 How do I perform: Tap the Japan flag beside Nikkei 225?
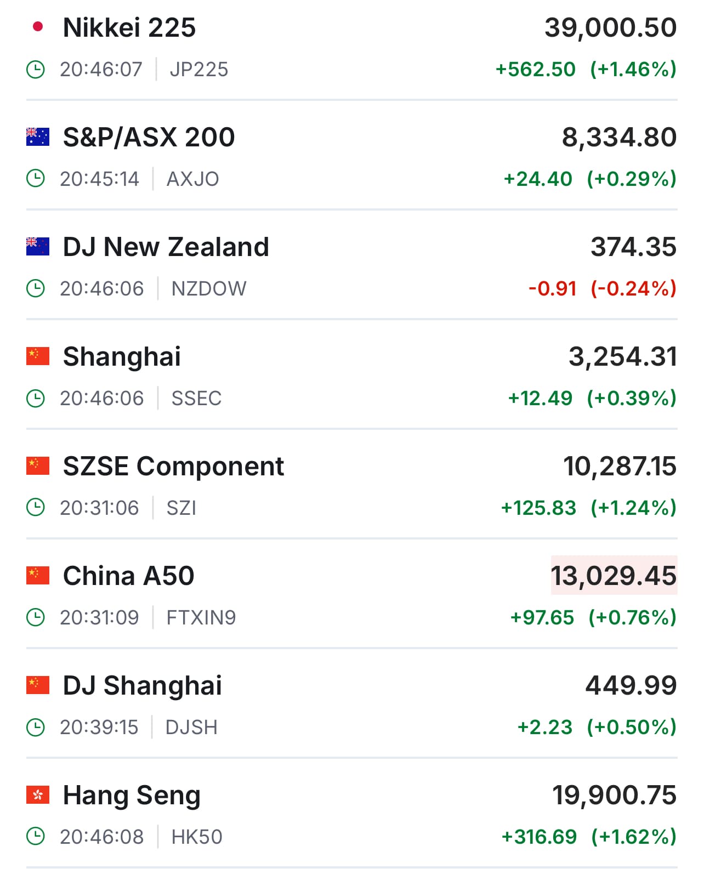[38, 27]
